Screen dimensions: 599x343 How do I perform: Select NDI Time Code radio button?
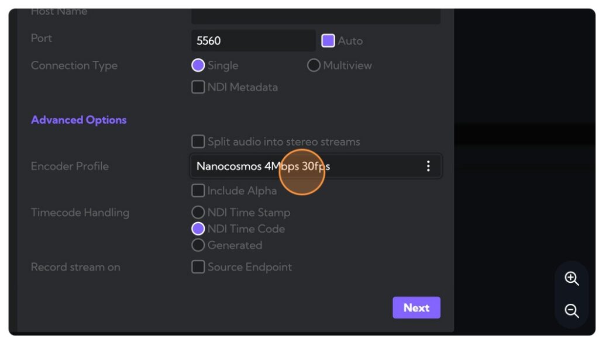point(198,228)
